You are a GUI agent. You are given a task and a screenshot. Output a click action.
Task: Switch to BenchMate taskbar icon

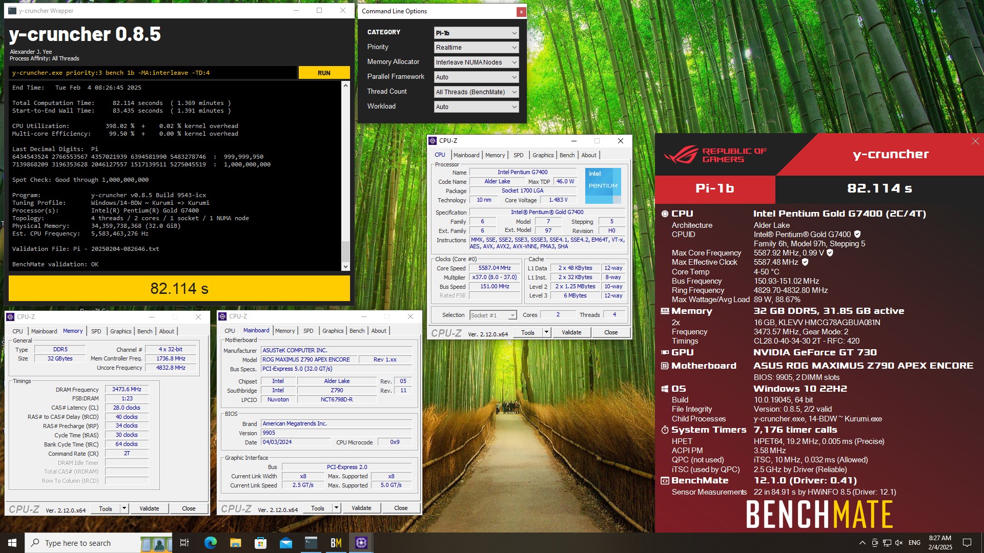click(336, 543)
